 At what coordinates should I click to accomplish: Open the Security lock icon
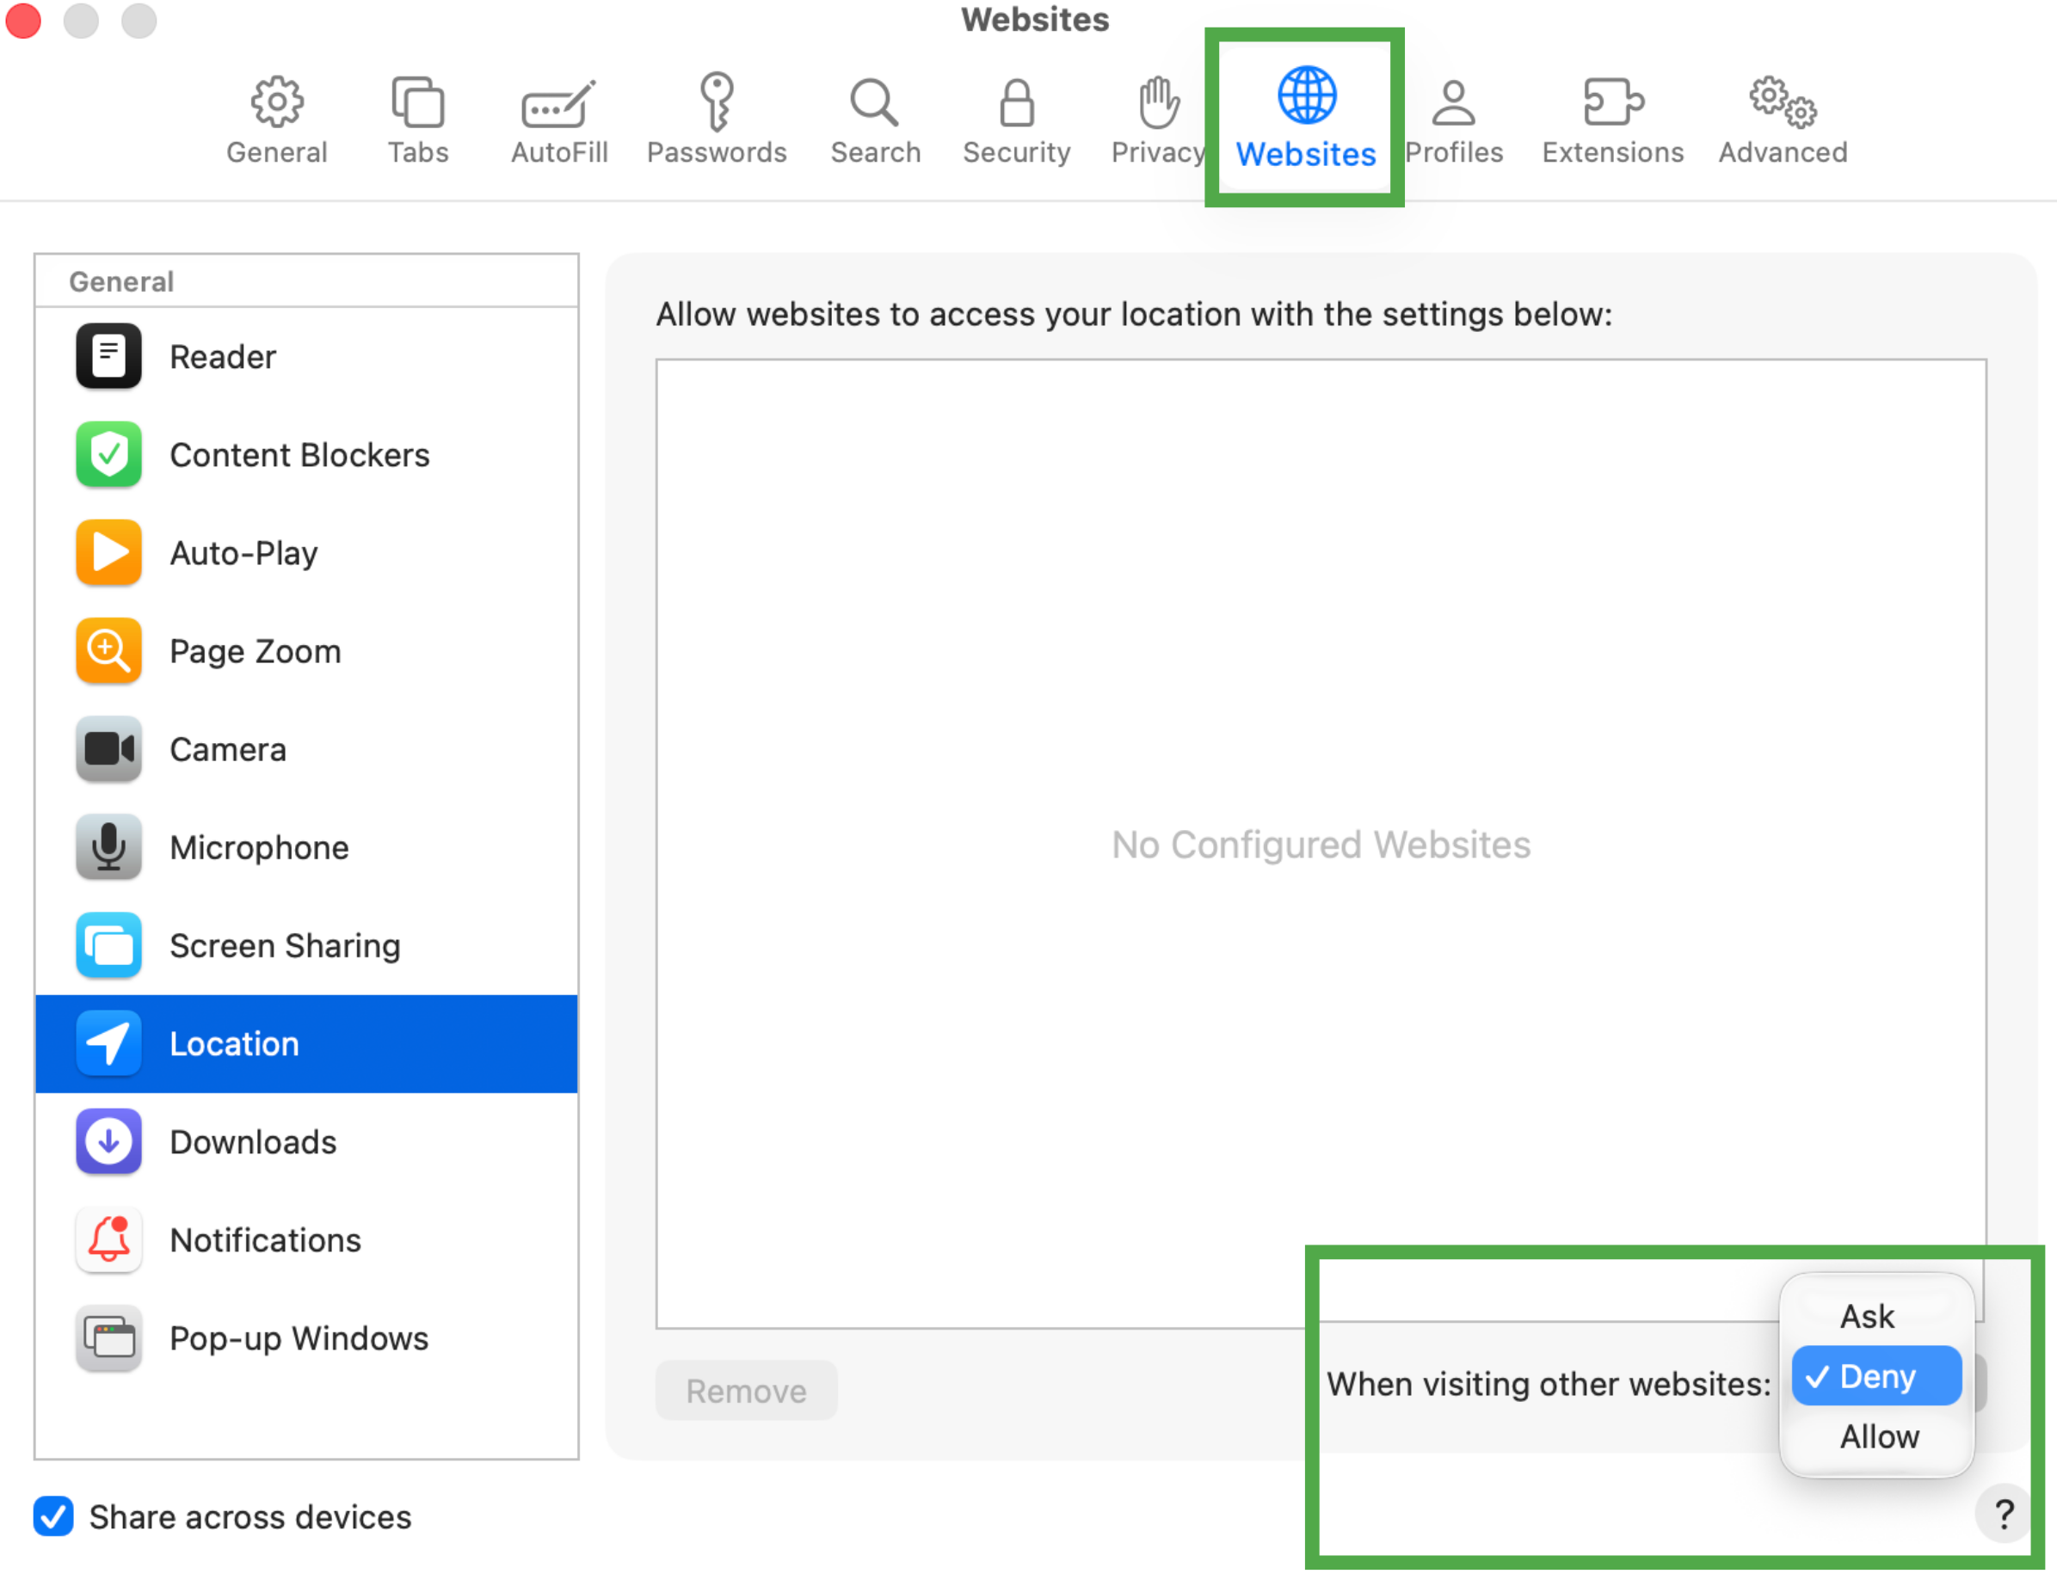tap(1016, 101)
